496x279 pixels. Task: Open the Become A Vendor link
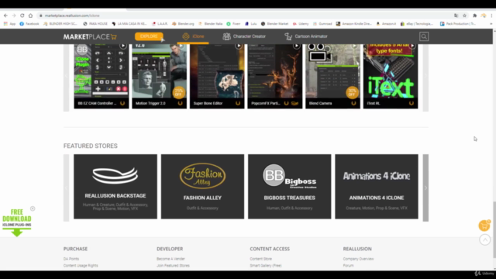[170, 259]
